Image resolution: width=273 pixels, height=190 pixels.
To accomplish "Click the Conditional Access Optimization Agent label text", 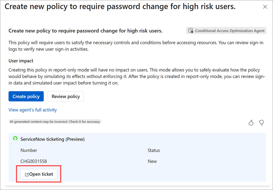I will (229, 31).
